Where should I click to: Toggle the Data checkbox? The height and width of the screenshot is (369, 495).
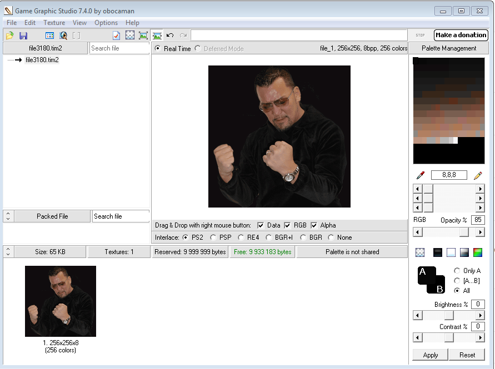261,225
